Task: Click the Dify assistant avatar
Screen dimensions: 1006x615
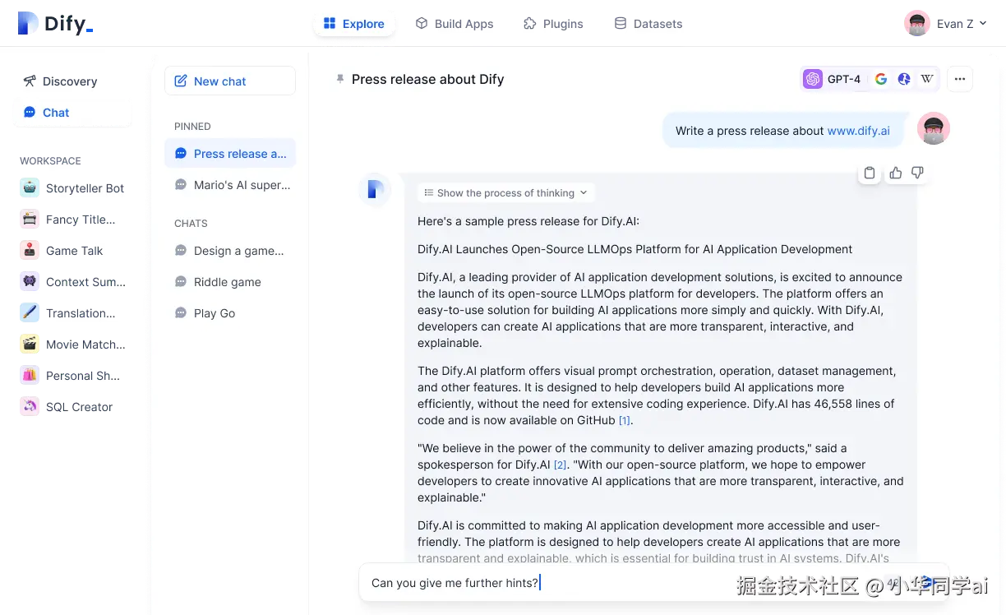Action: [x=375, y=190]
